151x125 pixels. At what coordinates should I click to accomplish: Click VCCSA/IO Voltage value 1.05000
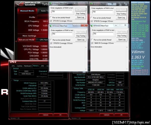coord(44,46)
